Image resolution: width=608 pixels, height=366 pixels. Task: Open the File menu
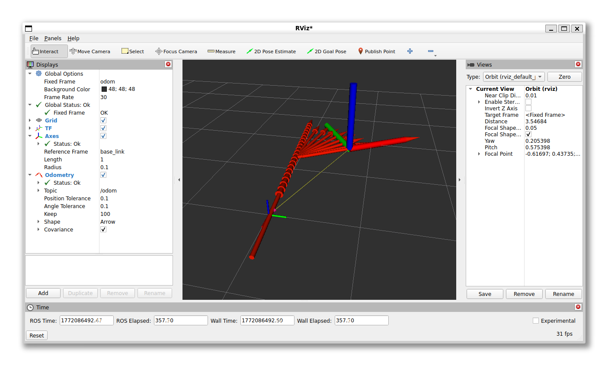coord(34,39)
